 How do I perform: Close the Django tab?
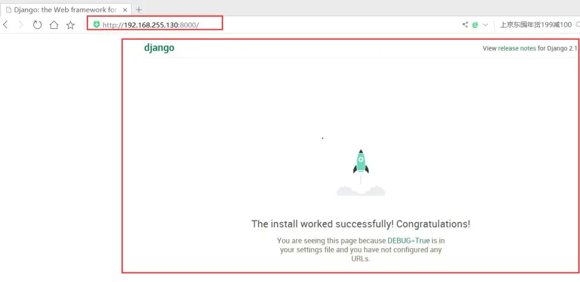(x=125, y=10)
